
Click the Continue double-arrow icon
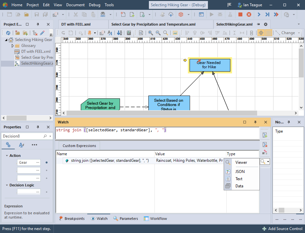click(x=276, y=14)
